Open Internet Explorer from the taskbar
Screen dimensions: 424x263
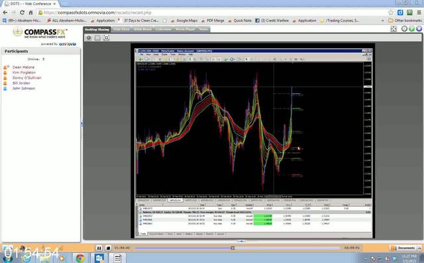coord(26,258)
